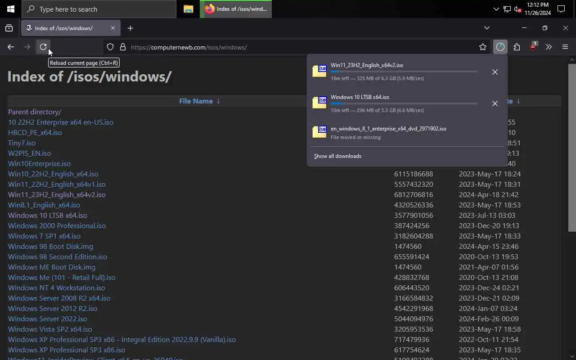Click the Win11_23H2_English_x64v2.iso listing link

point(57,194)
